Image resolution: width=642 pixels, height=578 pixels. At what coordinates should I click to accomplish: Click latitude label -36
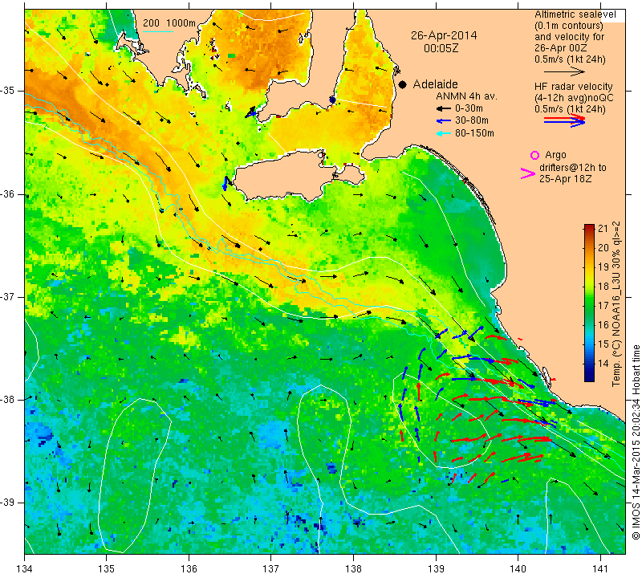pyautogui.click(x=7, y=194)
